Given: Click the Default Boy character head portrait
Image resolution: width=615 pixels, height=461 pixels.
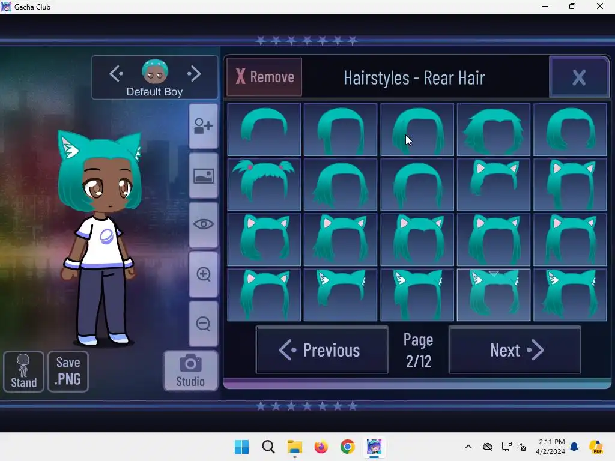Looking at the screenshot, I should coord(155,71).
